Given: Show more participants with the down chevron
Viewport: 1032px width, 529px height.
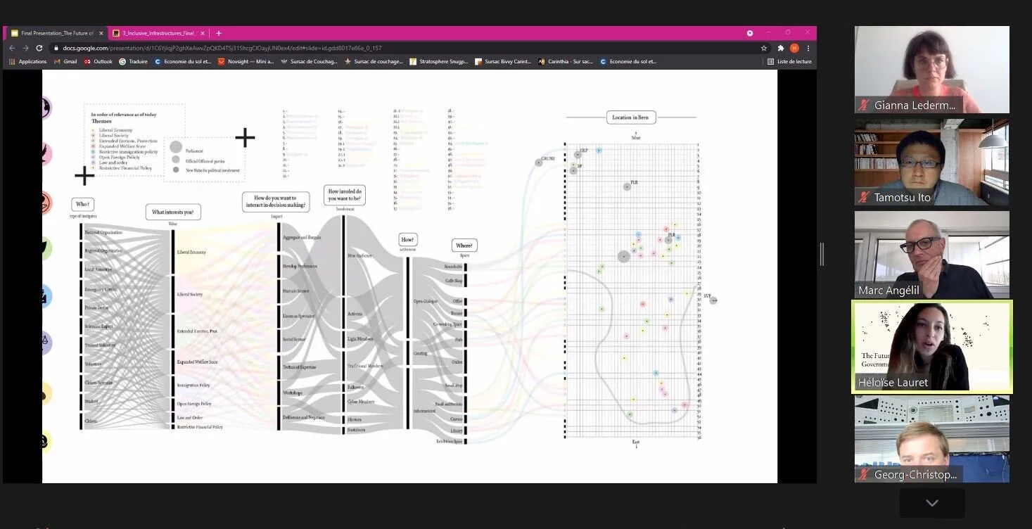Looking at the screenshot, I should click(x=932, y=503).
